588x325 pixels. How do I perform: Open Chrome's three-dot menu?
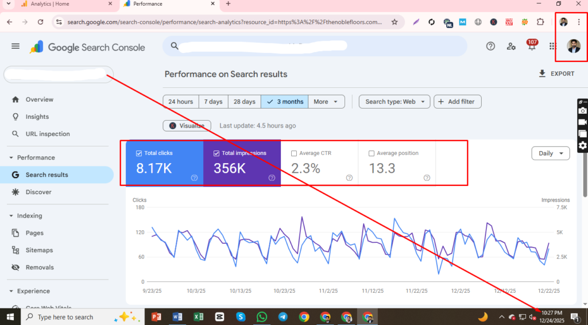pyautogui.click(x=579, y=22)
